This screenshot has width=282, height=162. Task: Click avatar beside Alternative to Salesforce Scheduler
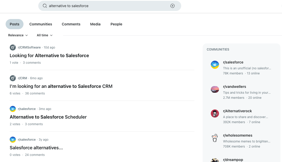pos(13,109)
